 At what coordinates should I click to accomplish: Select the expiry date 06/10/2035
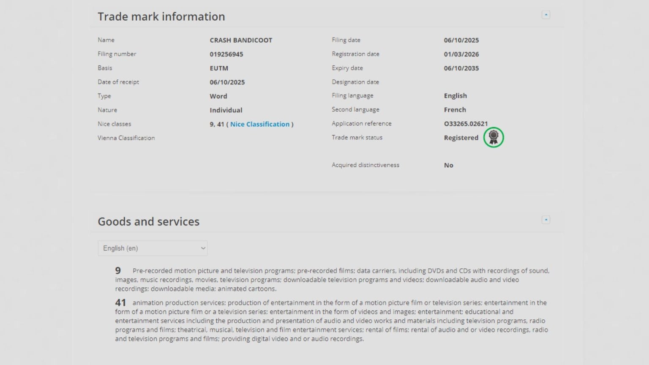[x=461, y=68]
